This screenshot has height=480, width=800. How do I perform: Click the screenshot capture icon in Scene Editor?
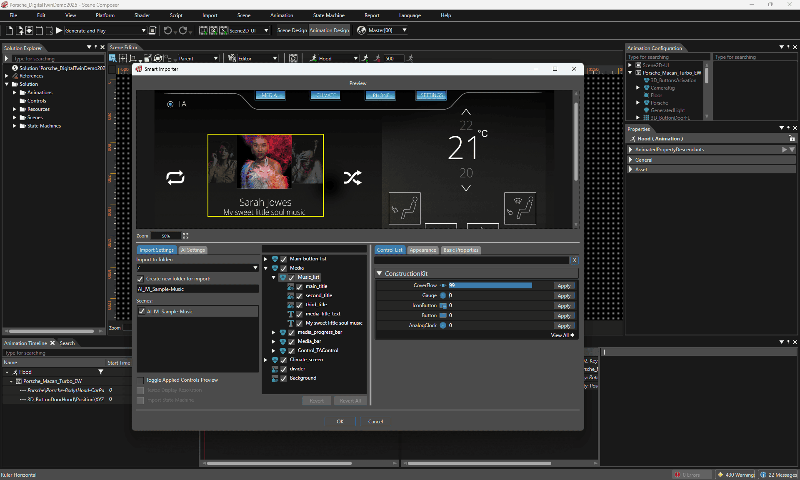293,58
